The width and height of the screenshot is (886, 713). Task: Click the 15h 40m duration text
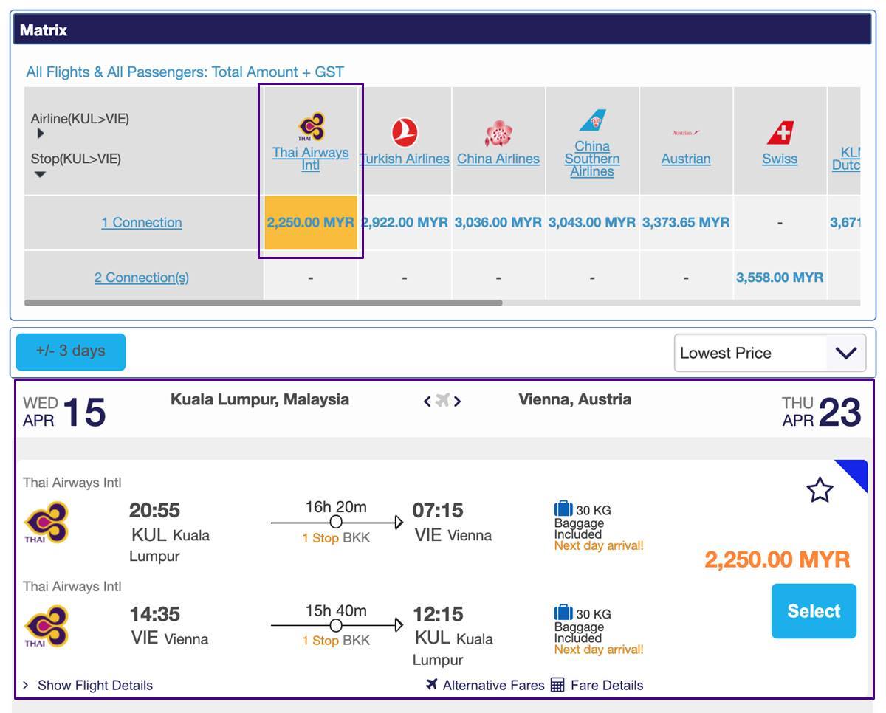pyautogui.click(x=336, y=611)
